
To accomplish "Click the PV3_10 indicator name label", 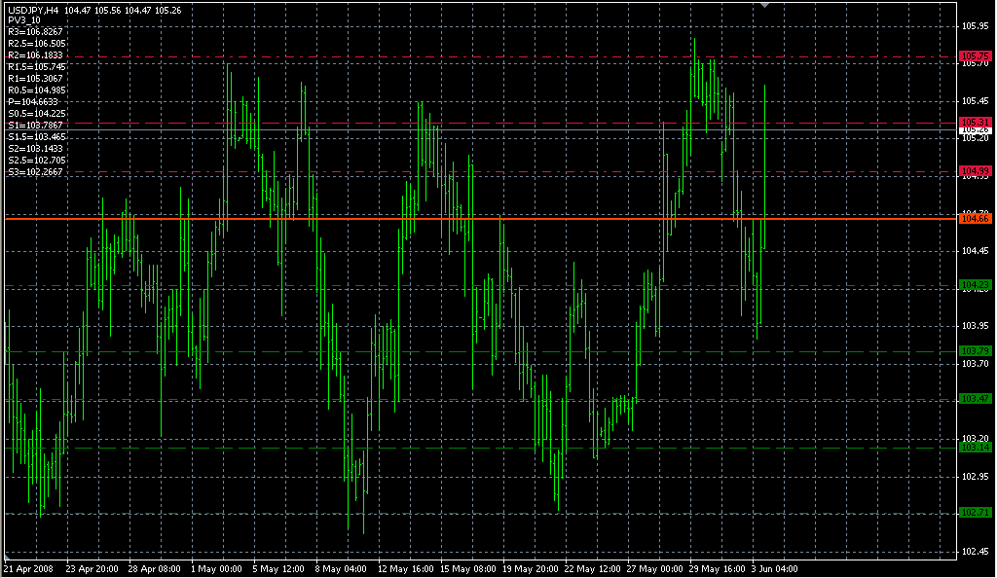I will point(24,20).
